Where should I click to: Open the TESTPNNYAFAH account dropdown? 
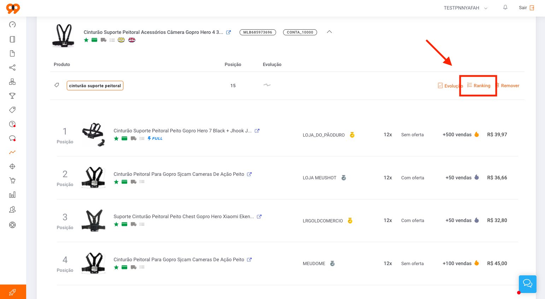[465, 8]
